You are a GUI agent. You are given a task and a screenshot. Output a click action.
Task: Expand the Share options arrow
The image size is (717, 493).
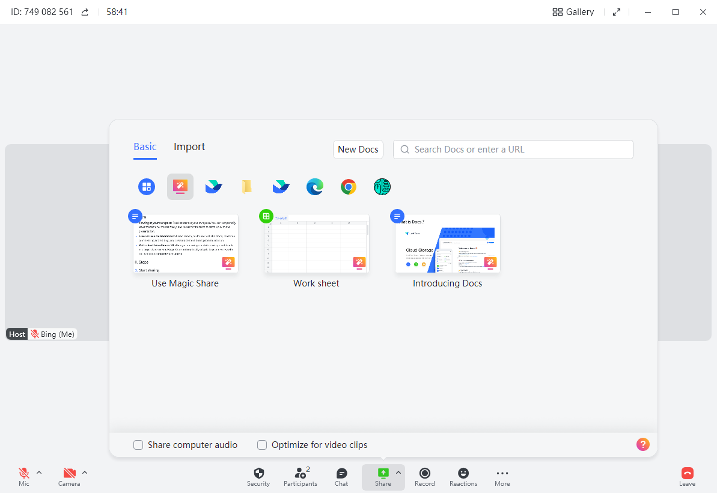coord(398,473)
